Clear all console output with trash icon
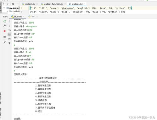This screenshot has width=157, height=120. click(9, 43)
